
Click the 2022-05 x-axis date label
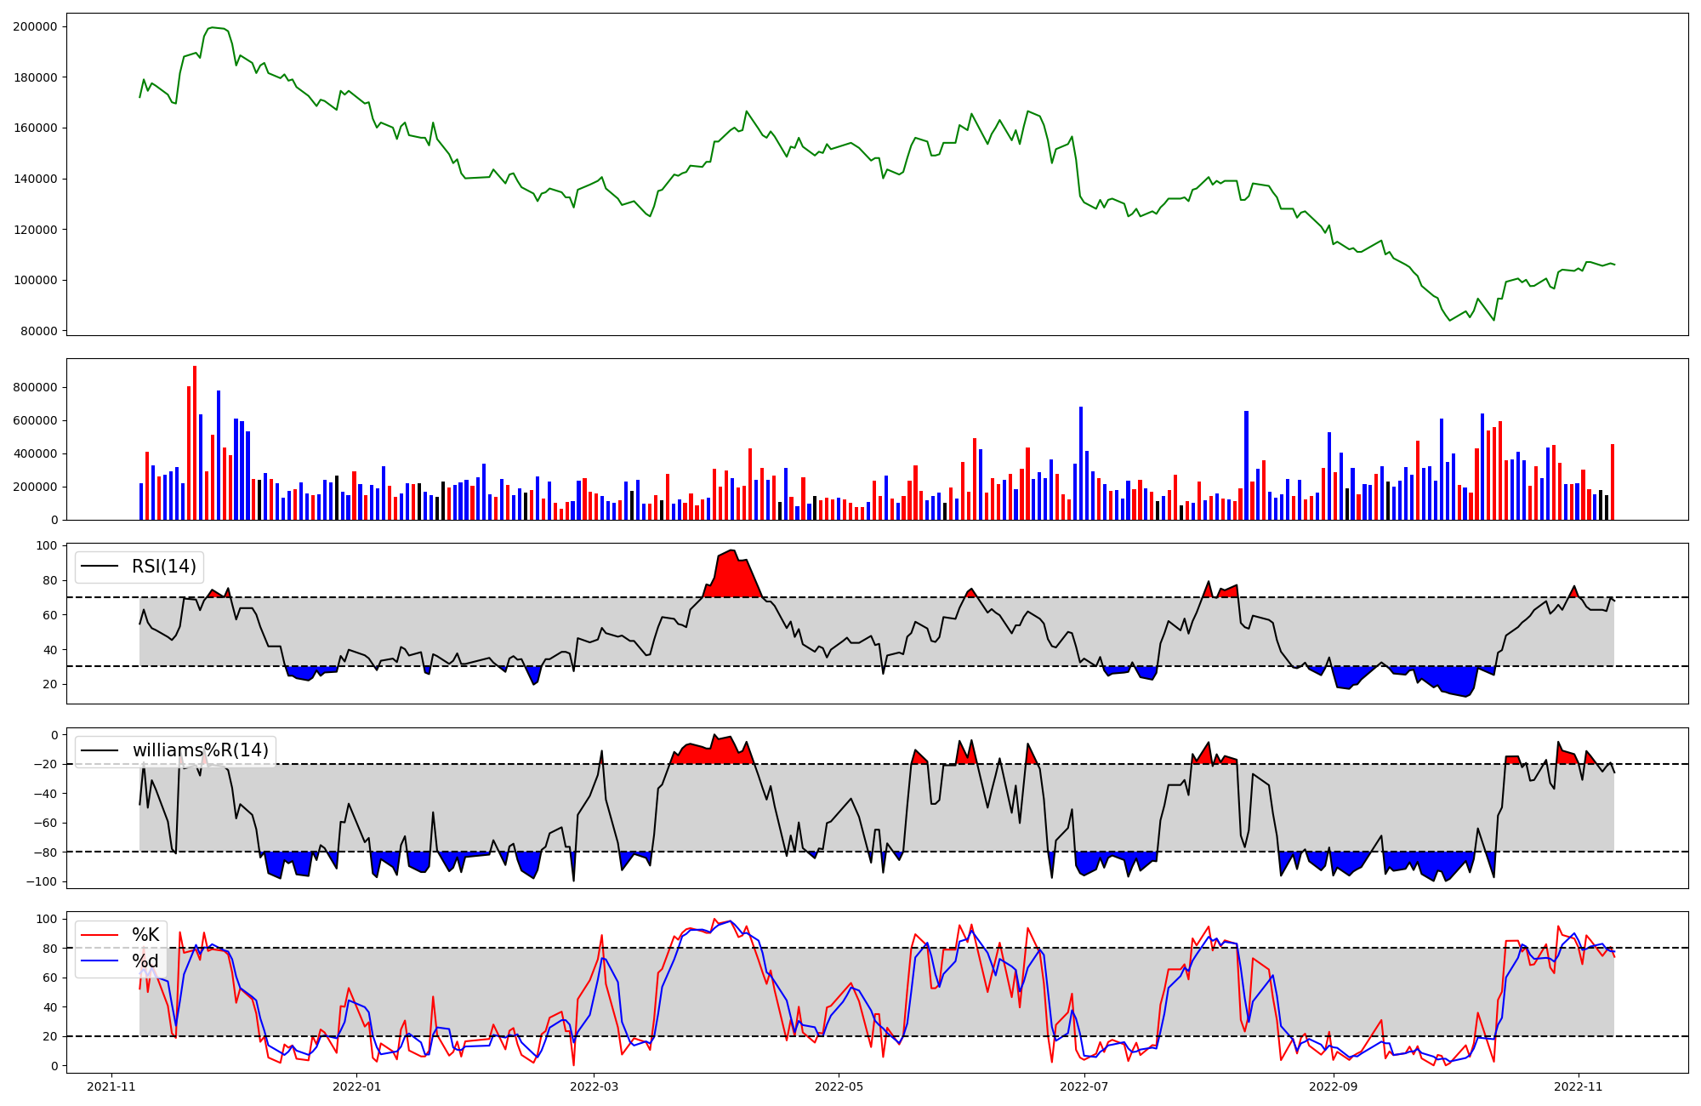tap(839, 1086)
